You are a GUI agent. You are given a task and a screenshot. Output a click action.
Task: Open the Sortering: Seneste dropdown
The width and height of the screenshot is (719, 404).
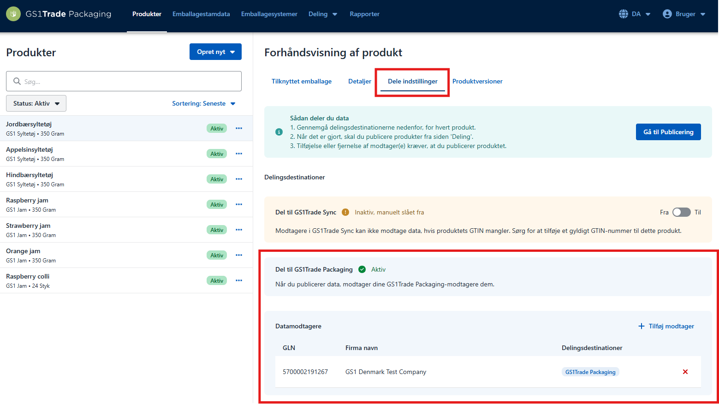204,103
